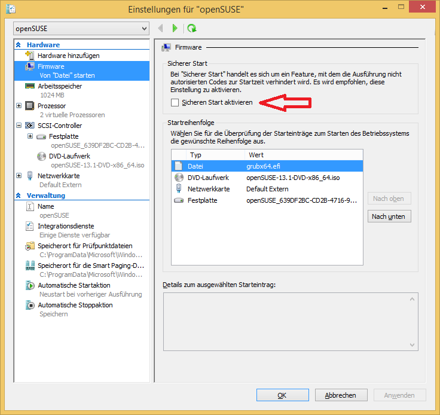440x415 pixels.
Task: Click the Arbeitsspeicher memory icon
Action: click(30, 86)
